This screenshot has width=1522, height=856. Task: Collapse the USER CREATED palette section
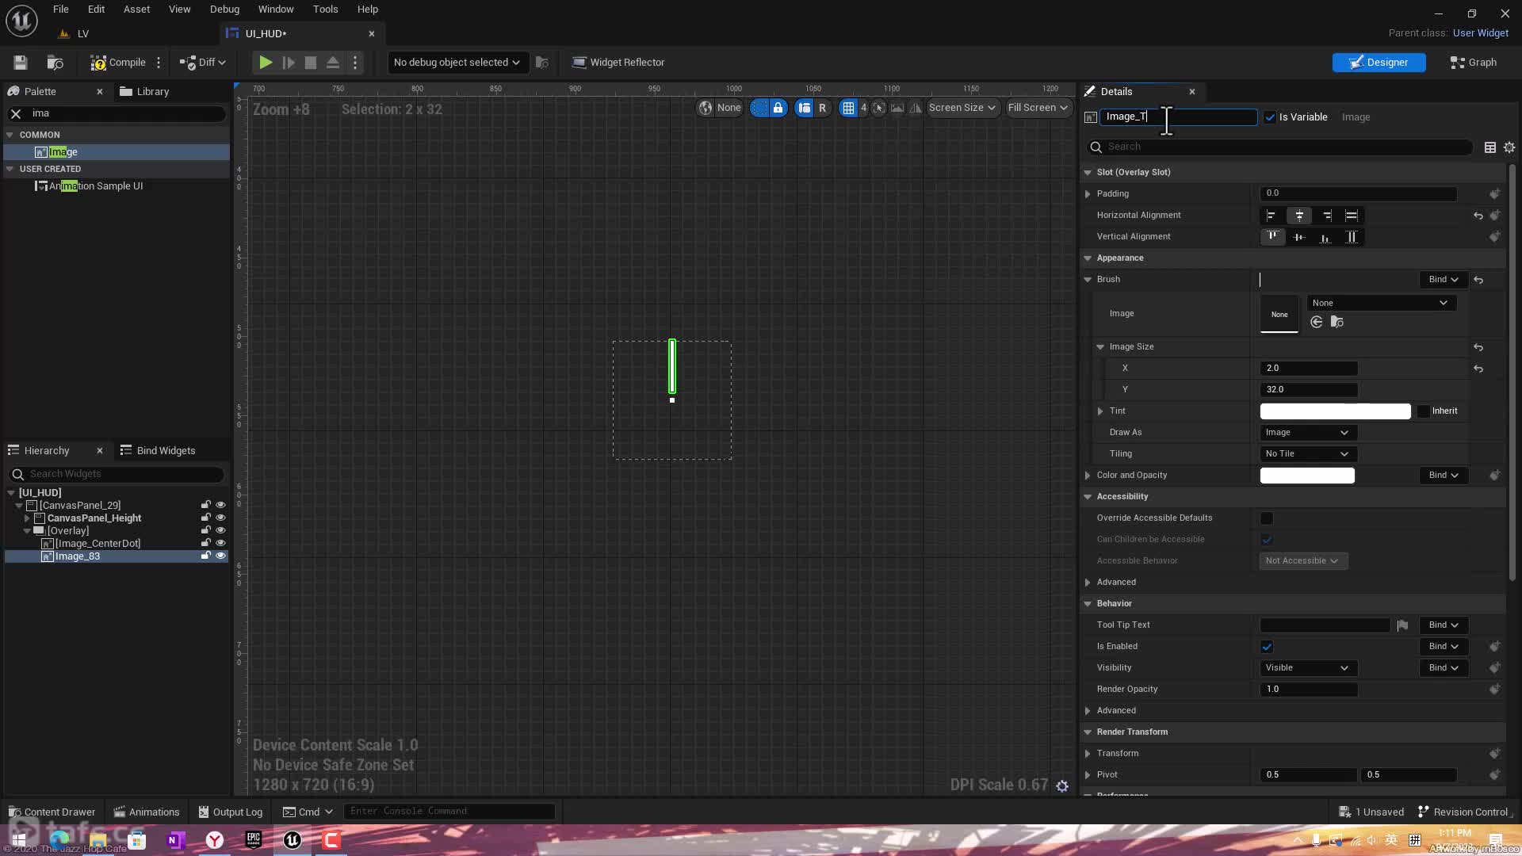10,170
